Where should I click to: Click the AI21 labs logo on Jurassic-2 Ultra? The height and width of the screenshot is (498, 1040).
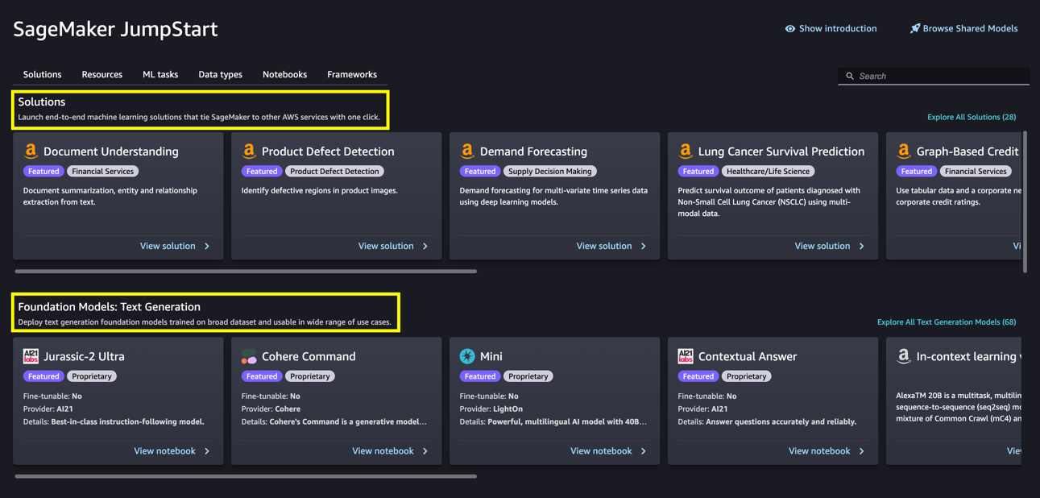31,356
